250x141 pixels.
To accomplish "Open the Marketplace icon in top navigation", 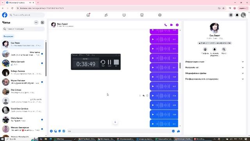I will [142, 15].
